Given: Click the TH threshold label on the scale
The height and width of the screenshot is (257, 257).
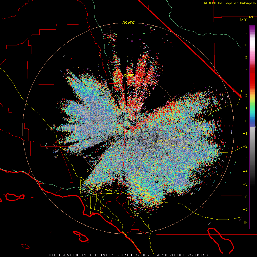Looking at the screenshot, I should pyautogui.click(x=245, y=222).
